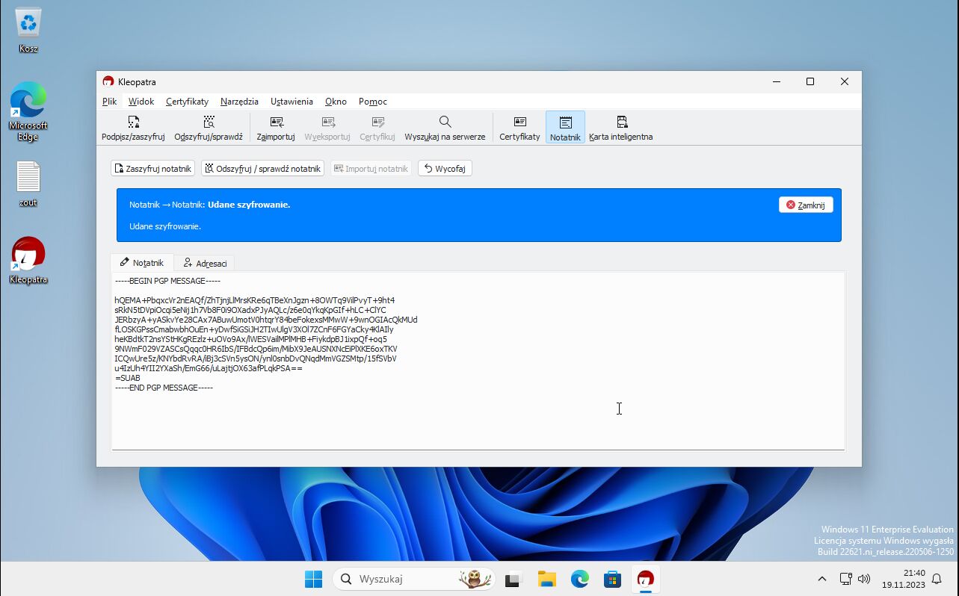Switch to the Adresaci tab
959x596 pixels.
205,263
